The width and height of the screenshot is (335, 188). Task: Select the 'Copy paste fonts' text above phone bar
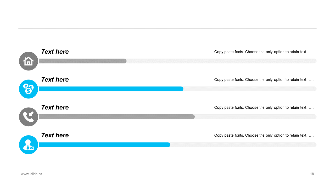click(264, 108)
